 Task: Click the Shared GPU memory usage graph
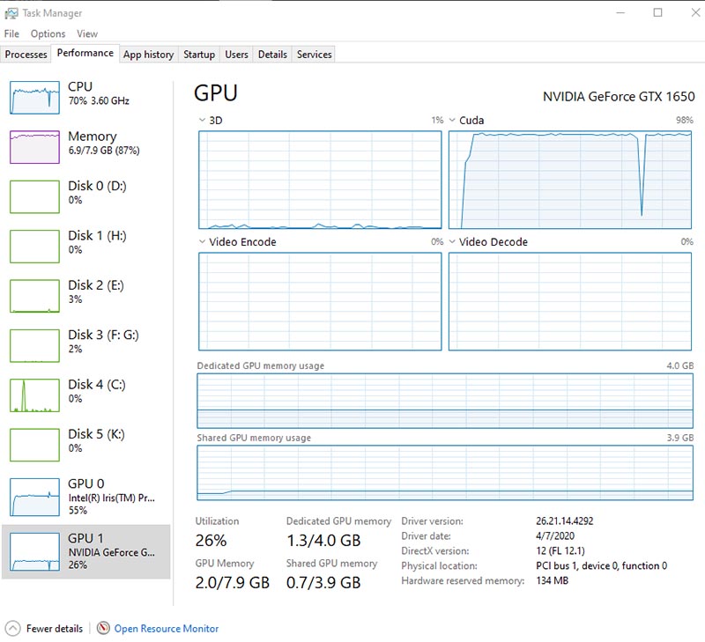tap(445, 473)
